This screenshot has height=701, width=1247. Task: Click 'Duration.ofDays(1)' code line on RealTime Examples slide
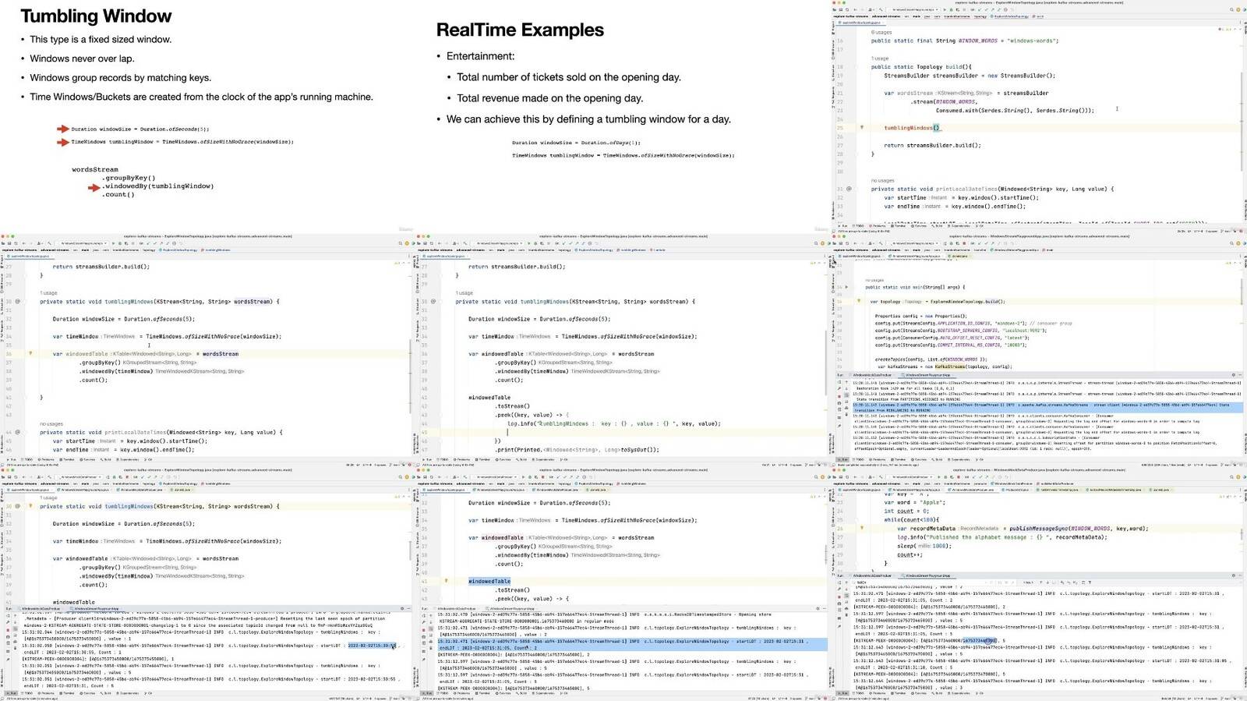[576, 143]
